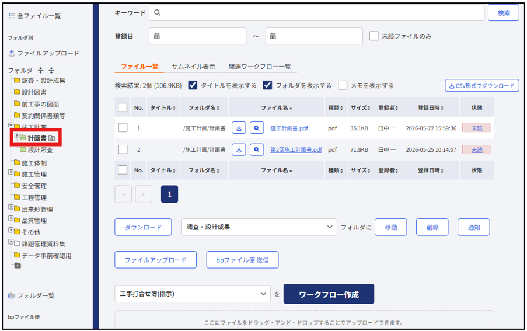Expand the その他 folder tree node
The image size is (527, 331).
pyautogui.click(x=11, y=230)
